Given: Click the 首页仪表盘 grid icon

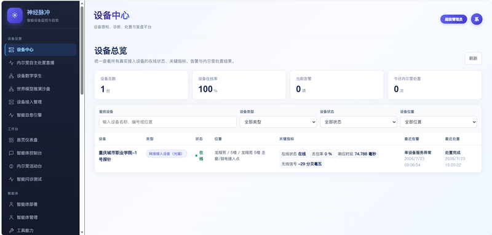Looking at the screenshot, I should (11, 140).
